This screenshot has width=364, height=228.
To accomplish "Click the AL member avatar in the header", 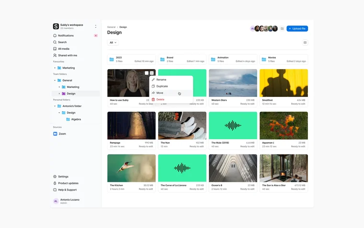I will point(252,29).
